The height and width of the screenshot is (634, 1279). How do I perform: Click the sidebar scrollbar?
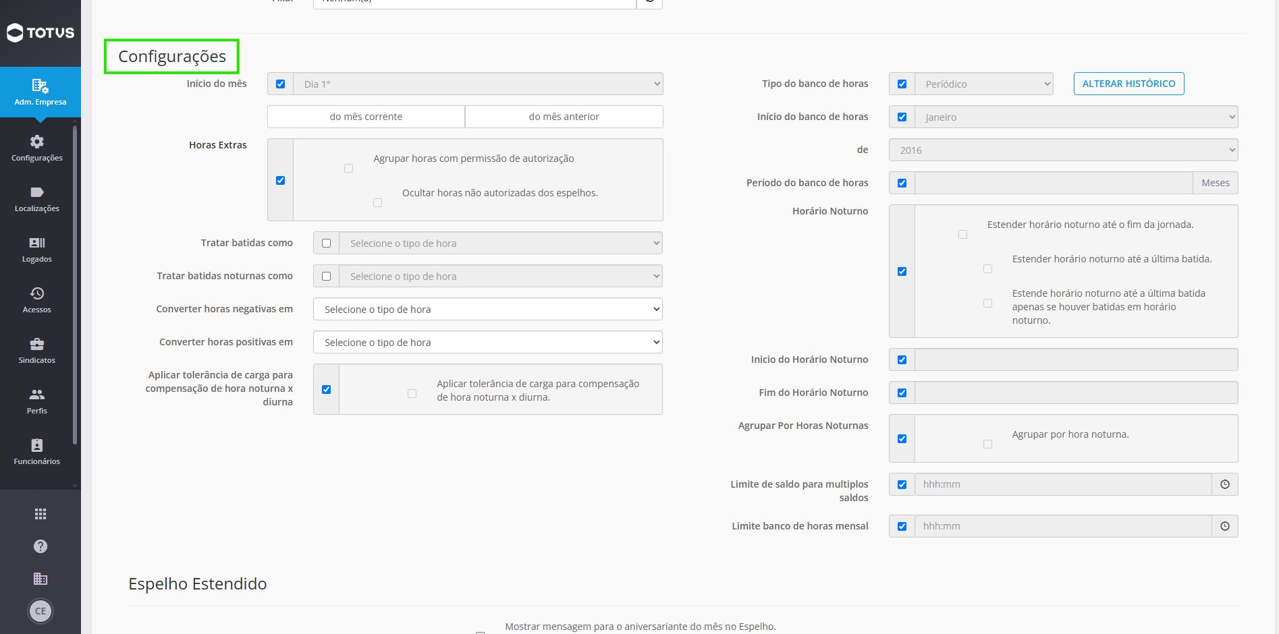75,285
